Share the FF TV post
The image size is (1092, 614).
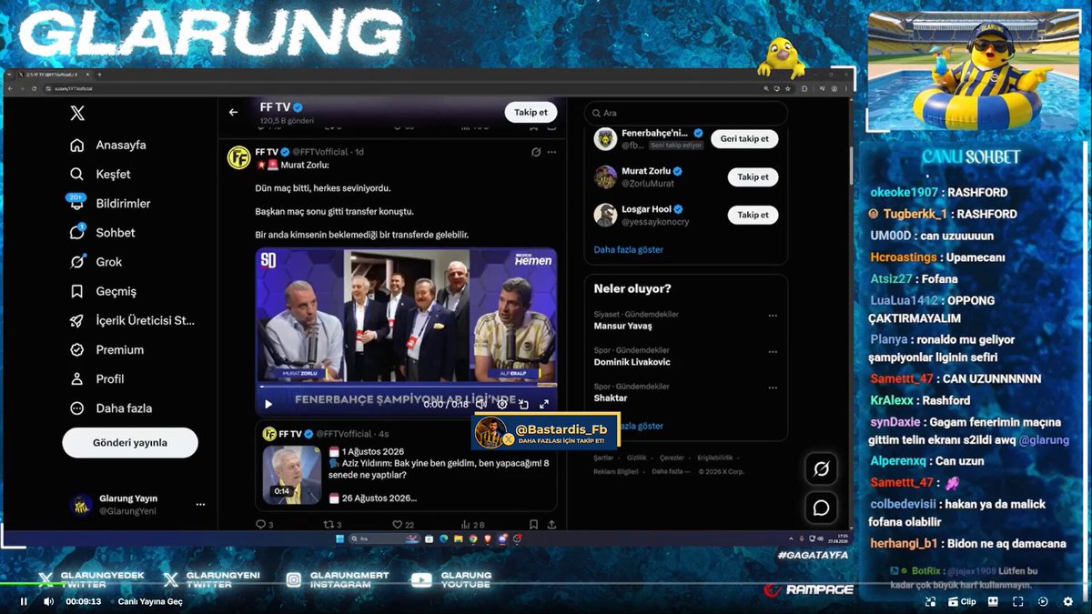click(x=551, y=524)
